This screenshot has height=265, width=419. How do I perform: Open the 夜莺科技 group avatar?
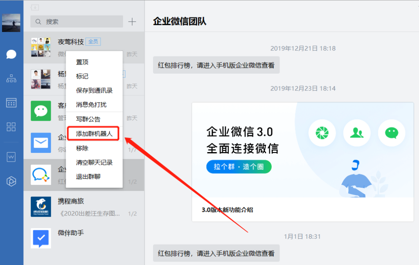coord(41,47)
